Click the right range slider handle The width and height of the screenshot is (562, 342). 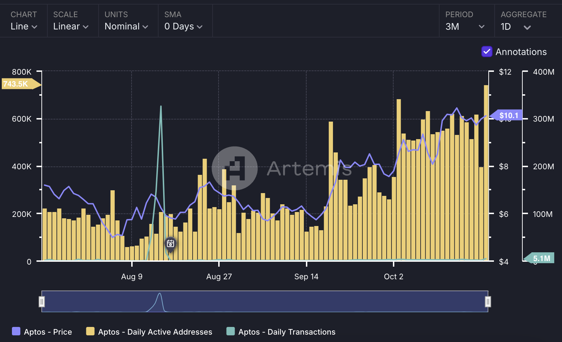pos(488,301)
